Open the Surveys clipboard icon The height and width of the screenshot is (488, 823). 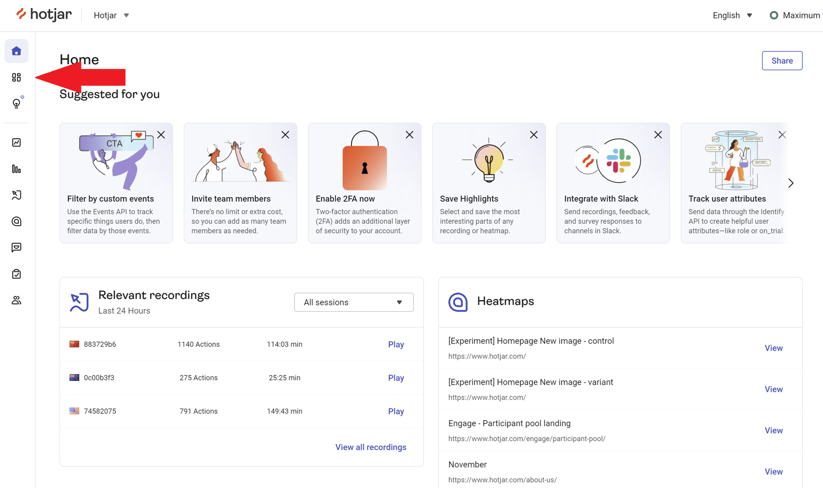pos(16,274)
